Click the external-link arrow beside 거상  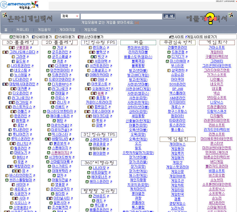[65, 48]
